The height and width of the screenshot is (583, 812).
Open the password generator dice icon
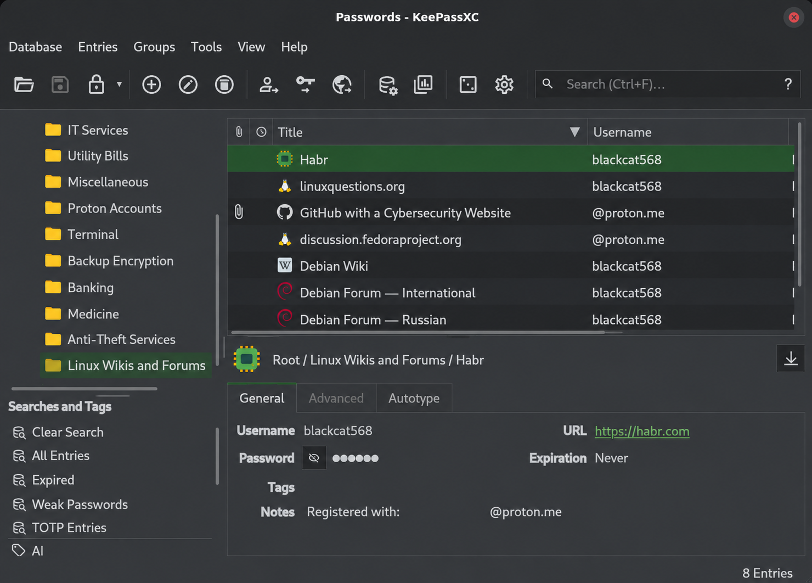click(x=467, y=85)
